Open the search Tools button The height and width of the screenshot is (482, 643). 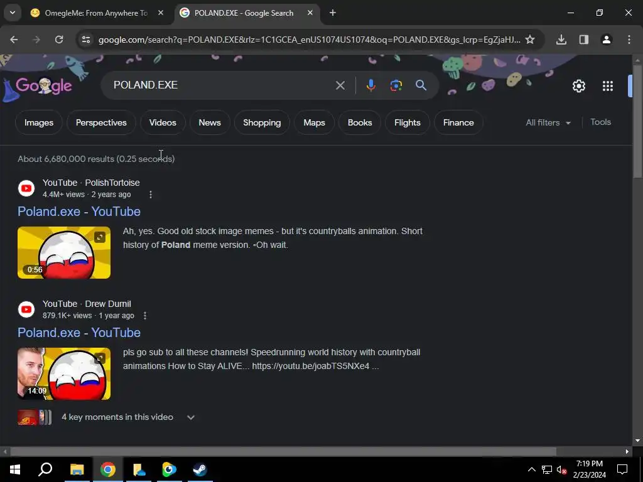pos(600,122)
